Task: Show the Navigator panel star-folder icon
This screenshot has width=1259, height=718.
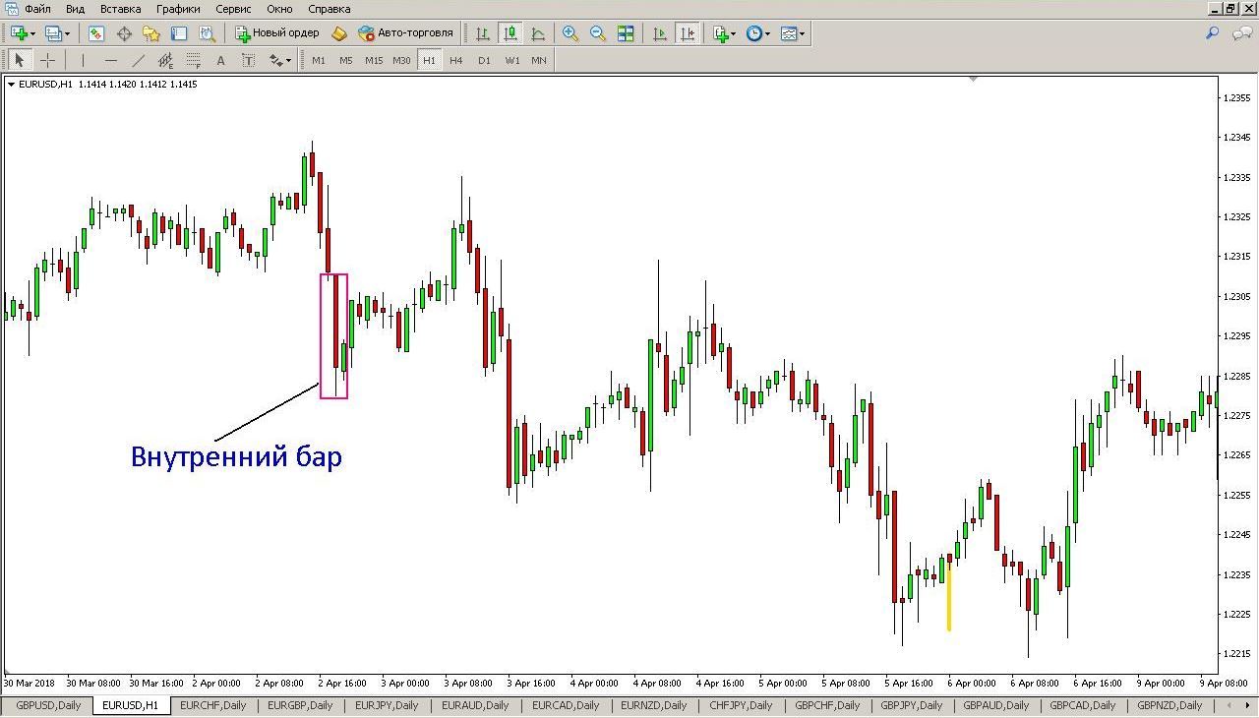Action: point(150,33)
